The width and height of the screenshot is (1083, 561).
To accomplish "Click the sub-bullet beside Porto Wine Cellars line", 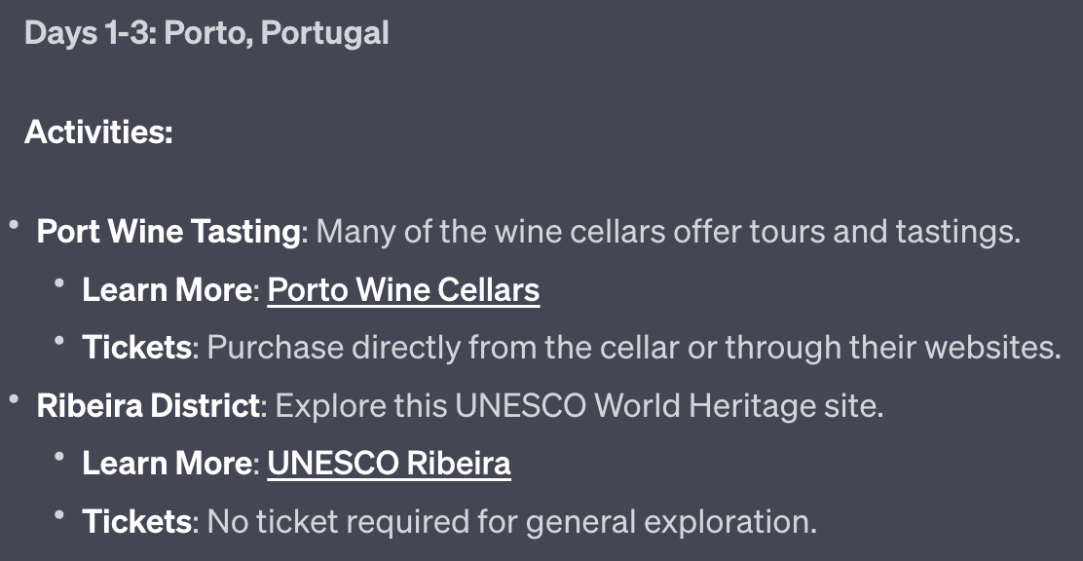I will [60, 283].
